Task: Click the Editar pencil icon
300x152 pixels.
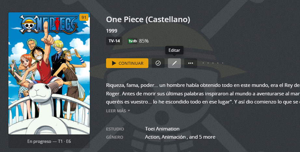Action: pos(174,63)
